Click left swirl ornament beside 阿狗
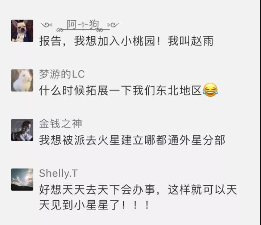This screenshot has height=225, width=261. click(x=46, y=25)
